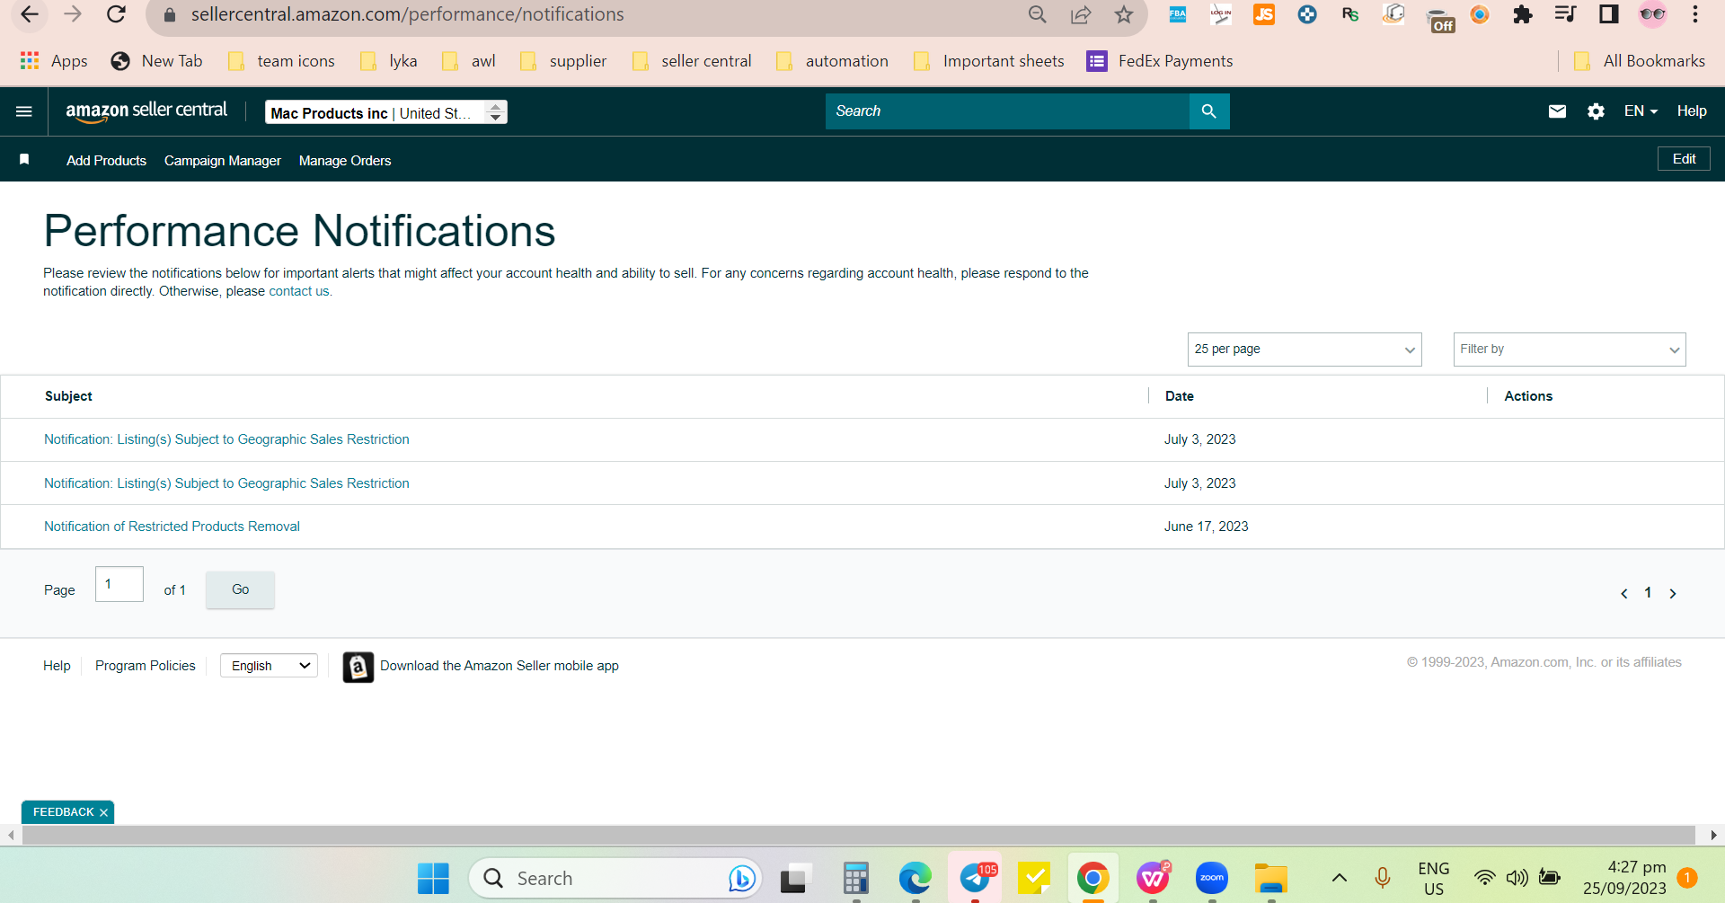Click Help link in the header
The image size is (1725, 903).
pos(1692,111)
